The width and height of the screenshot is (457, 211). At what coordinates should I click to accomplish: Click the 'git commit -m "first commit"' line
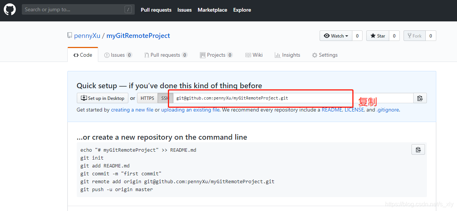121,173
